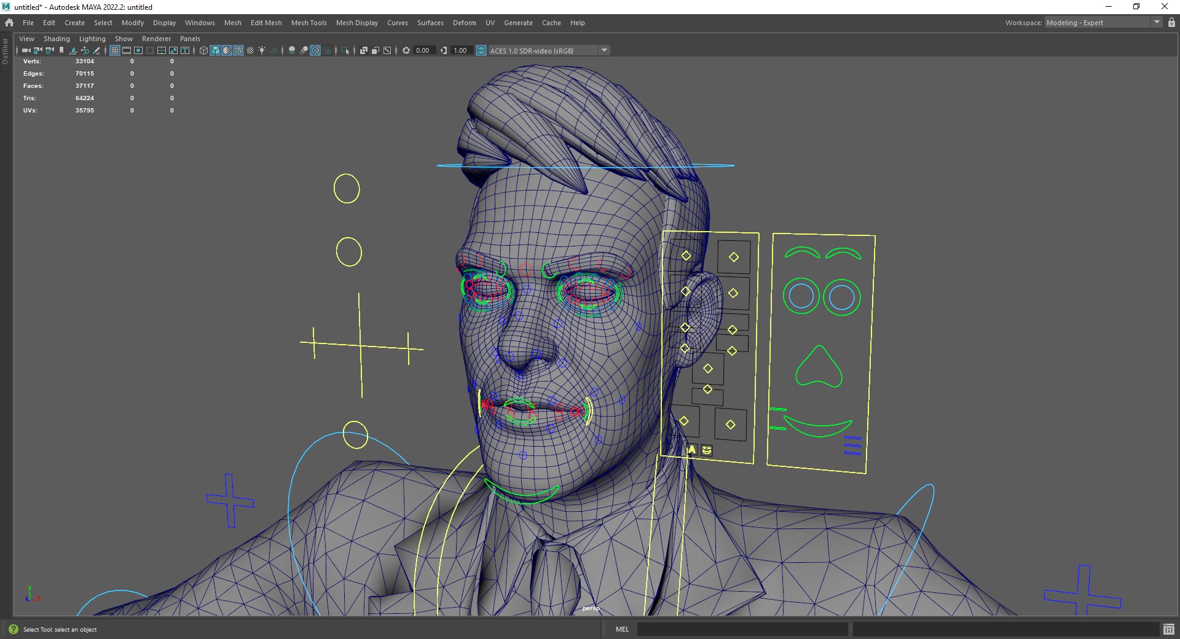Switch to Wireframe display cube icon
Image resolution: width=1180 pixels, height=639 pixels.
(x=203, y=50)
